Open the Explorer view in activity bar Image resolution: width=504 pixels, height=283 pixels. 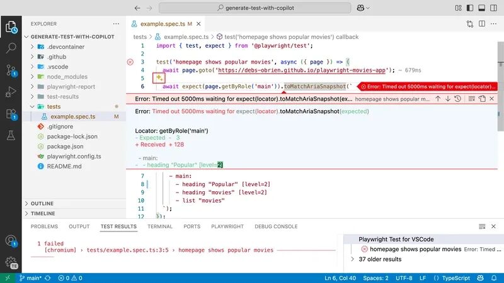coord(11,27)
